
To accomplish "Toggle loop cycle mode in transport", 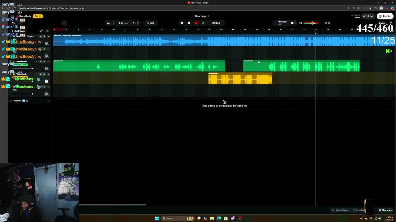I will click(203, 23).
